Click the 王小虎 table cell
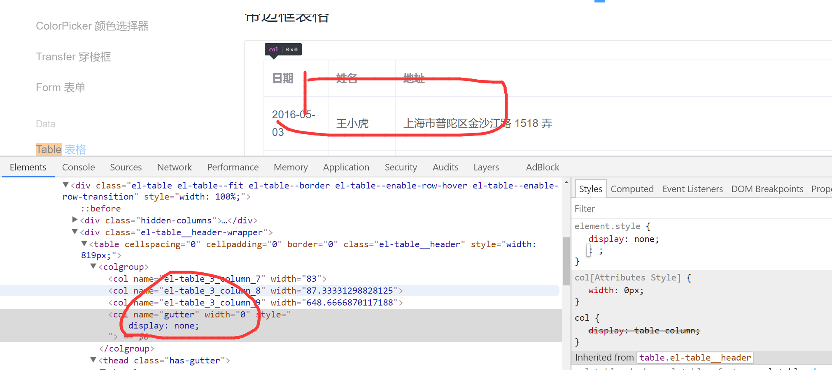832x370 pixels. pos(361,123)
